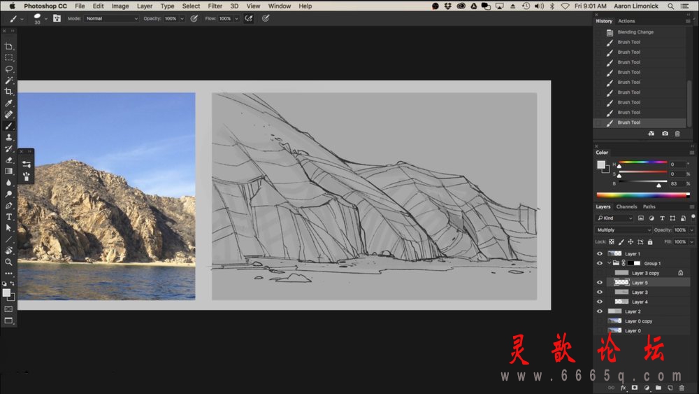Delete current history state trash icon
The height and width of the screenshot is (394, 699).
pyautogui.click(x=677, y=134)
